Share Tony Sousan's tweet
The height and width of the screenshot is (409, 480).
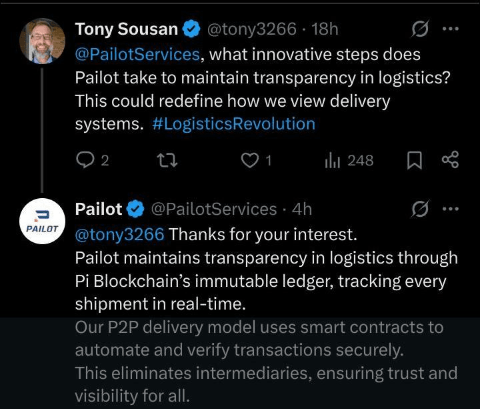tap(450, 160)
